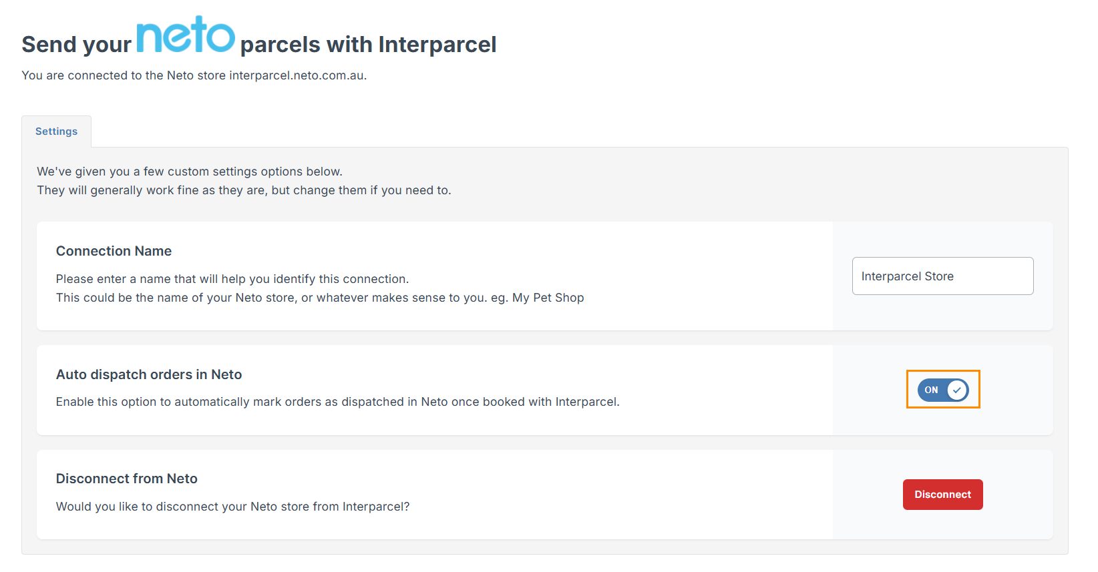Image resolution: width=1098 pixels, height=572 pixels.
Task: Focus the Connection Name input field
Action: pyautogui.click(x=942, y=276)
